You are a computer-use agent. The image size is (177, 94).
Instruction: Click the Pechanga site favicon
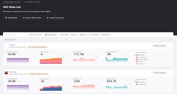click(6, 73)
